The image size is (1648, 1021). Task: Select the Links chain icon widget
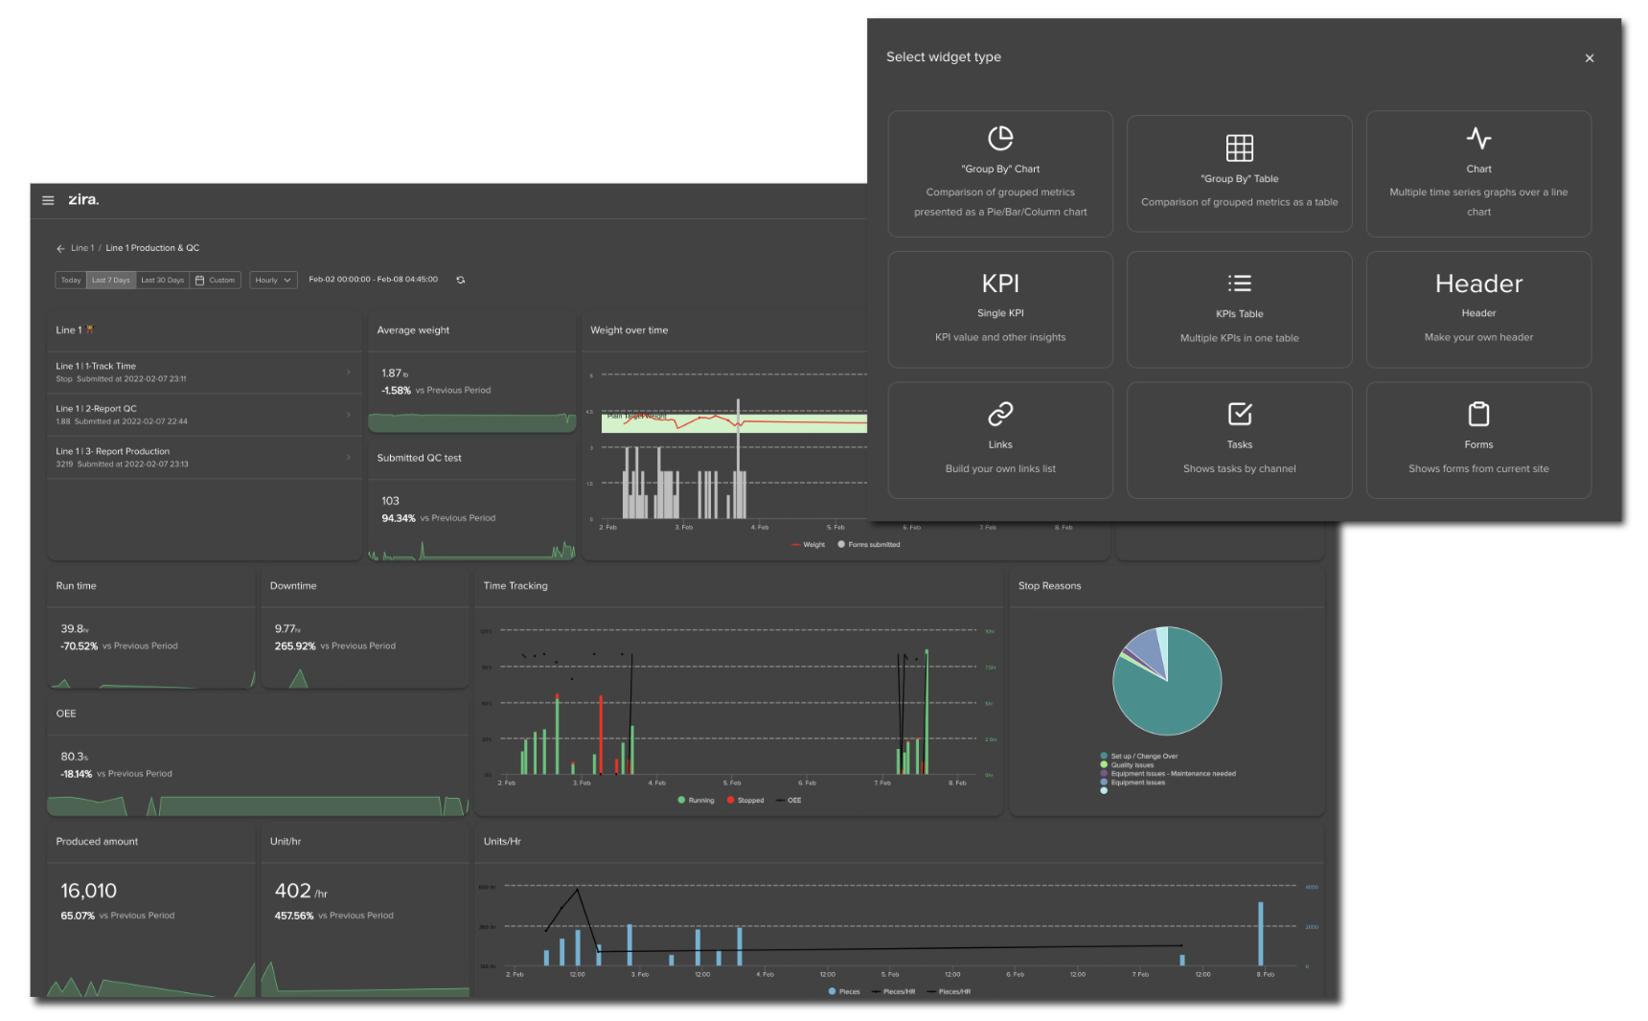(x=1000, y=441)
